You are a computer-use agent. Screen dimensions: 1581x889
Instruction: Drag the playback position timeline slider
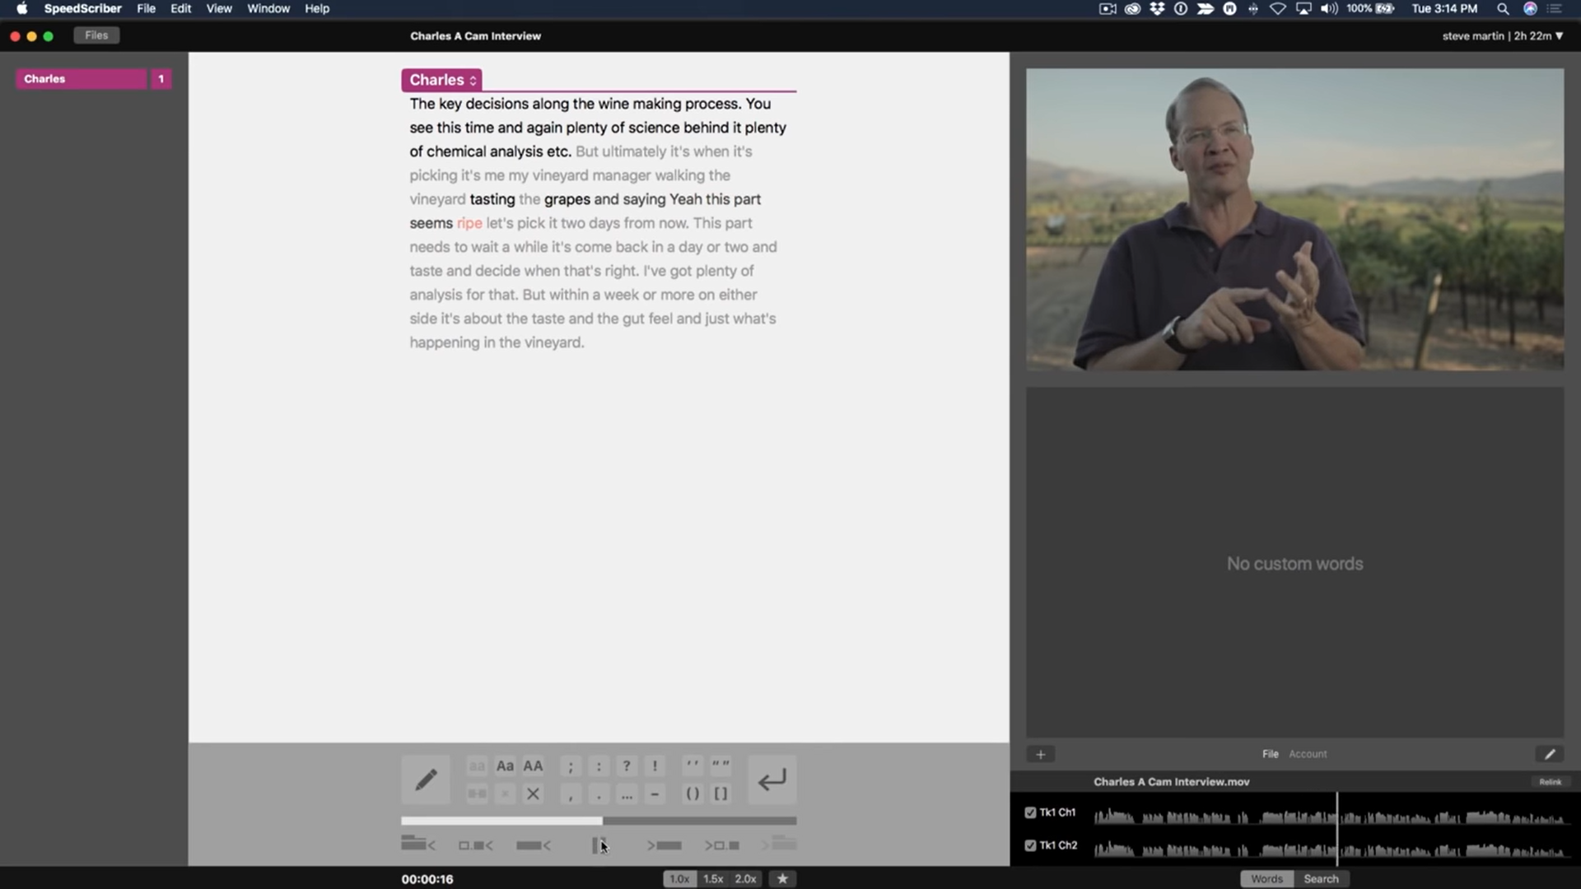click(599, 820)
